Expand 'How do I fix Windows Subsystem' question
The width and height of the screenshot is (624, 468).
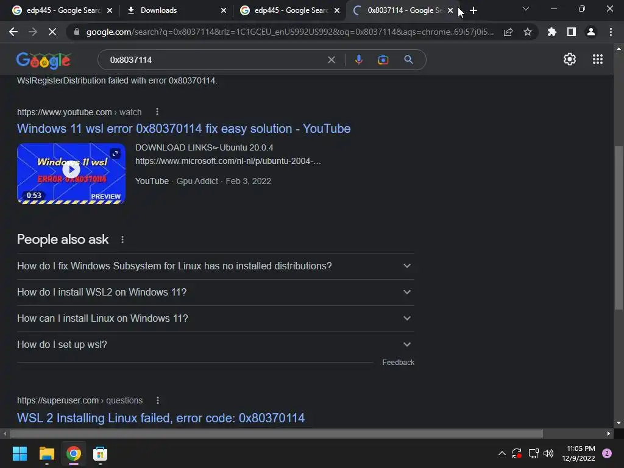pos(216,266)
